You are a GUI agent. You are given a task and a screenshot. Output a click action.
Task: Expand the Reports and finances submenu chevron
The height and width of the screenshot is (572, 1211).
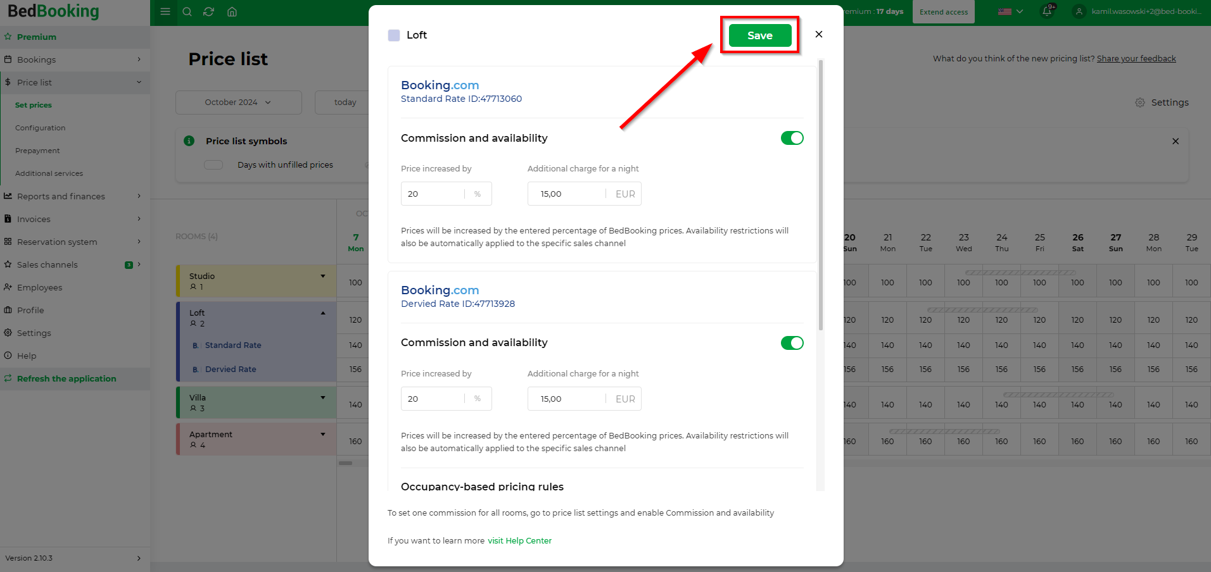click(x=139, y=196)
